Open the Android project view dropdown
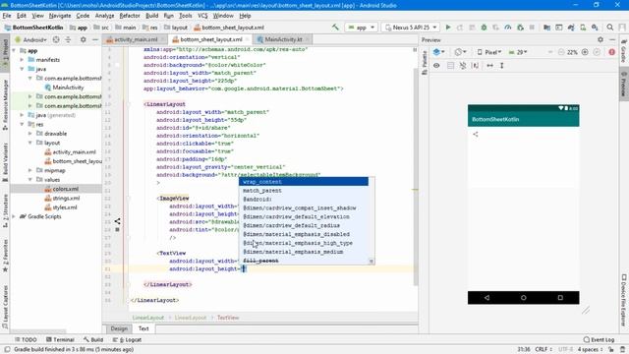Image resolution: width=629 pixels, height=354 pixels. pyautogui.click(x=30, y=39)
